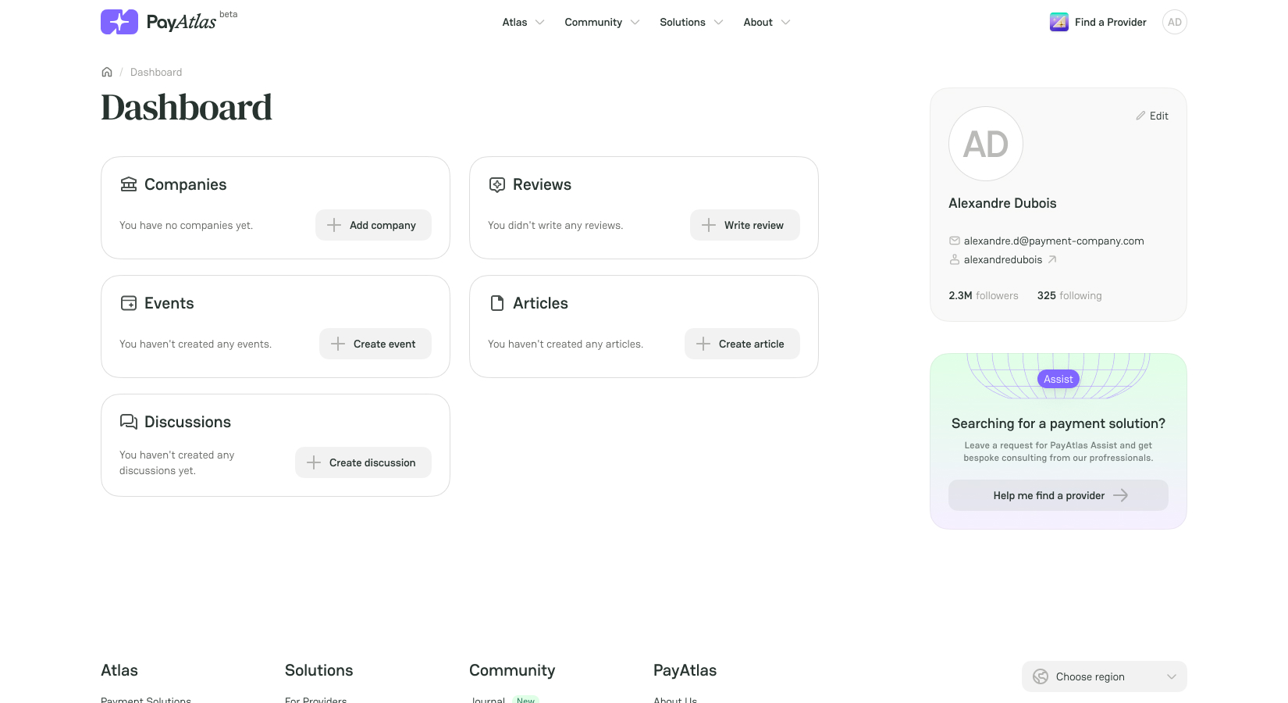The image size is (1288, 703).
Task: Click the pencil Edit icon on profile
Action: [x=1140, y=116]
